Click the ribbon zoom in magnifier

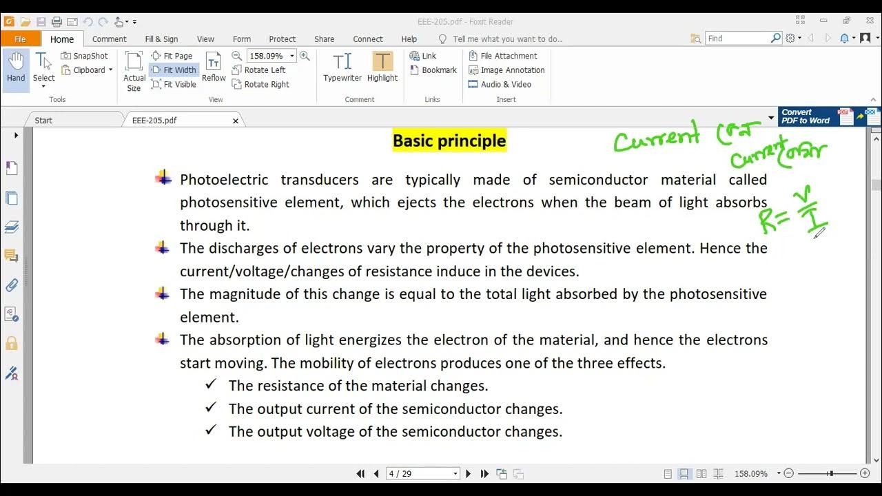(x=305, y=56)
